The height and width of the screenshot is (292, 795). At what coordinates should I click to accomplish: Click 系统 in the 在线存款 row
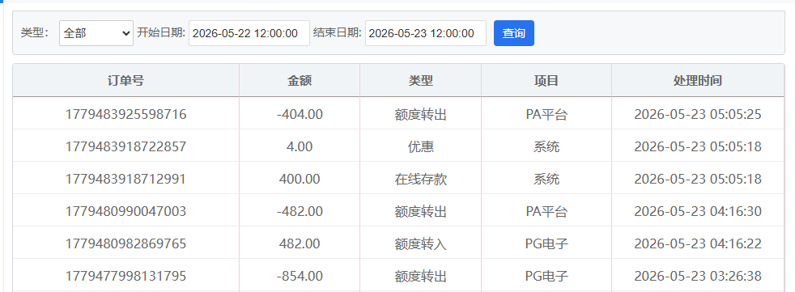coord(546,179)
